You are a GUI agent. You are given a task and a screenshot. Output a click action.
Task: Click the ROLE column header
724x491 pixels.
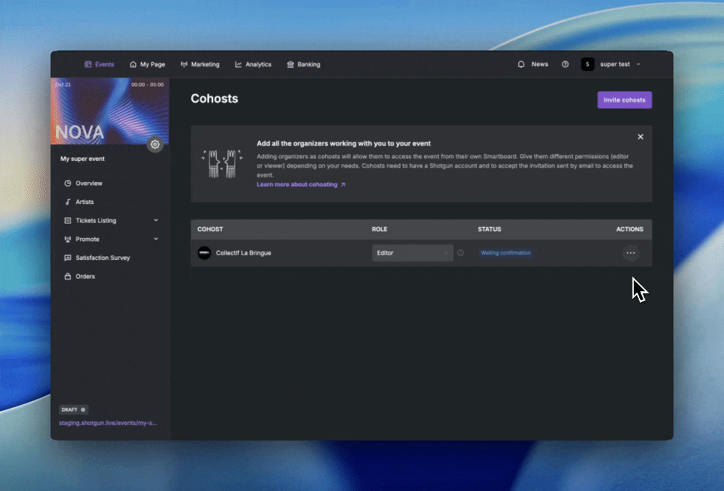380,229
